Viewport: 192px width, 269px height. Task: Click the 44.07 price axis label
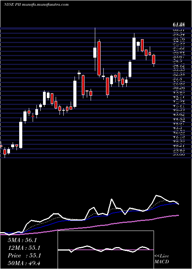[179, 123]
